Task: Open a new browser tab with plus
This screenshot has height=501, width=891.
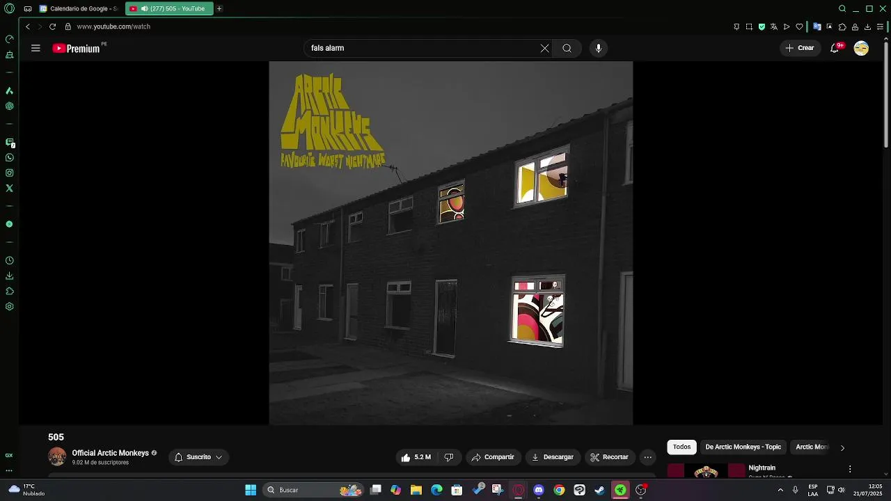Action: [x=219, y=8]
